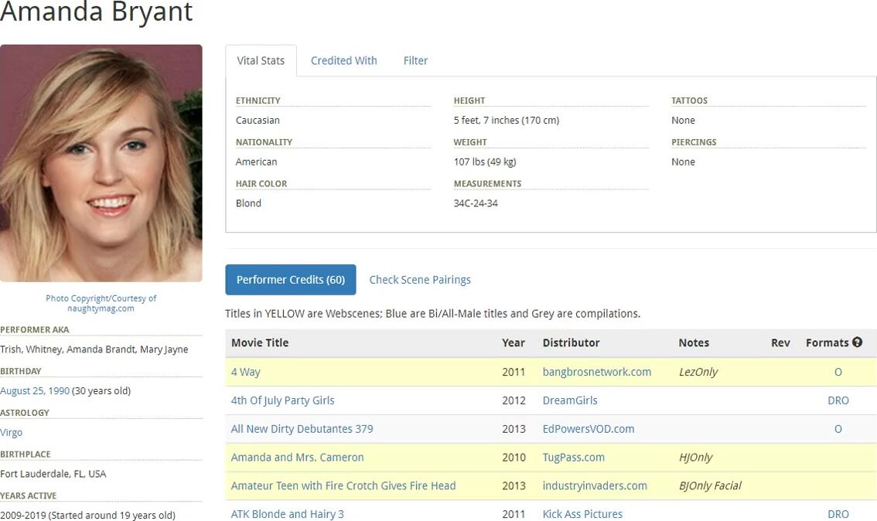Sort by the Movie Title column header
The image size is (877, 521).
click(259, 342)
